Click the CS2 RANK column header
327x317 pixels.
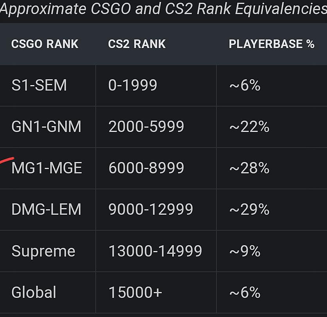click(x=137, y=44)
